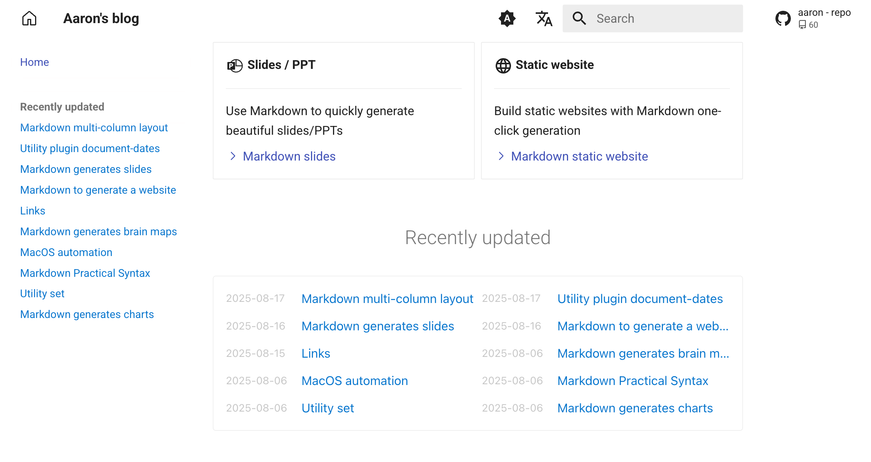Select Markdown Practical Syntax in the sidebar

(85, 273)
